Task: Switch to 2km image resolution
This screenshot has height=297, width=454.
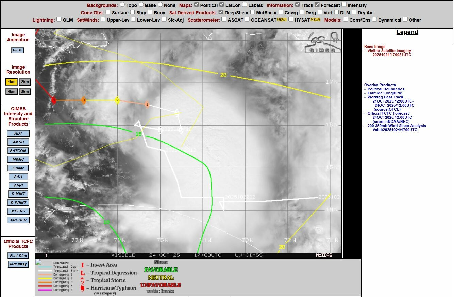Action: (x=25, y=82)
